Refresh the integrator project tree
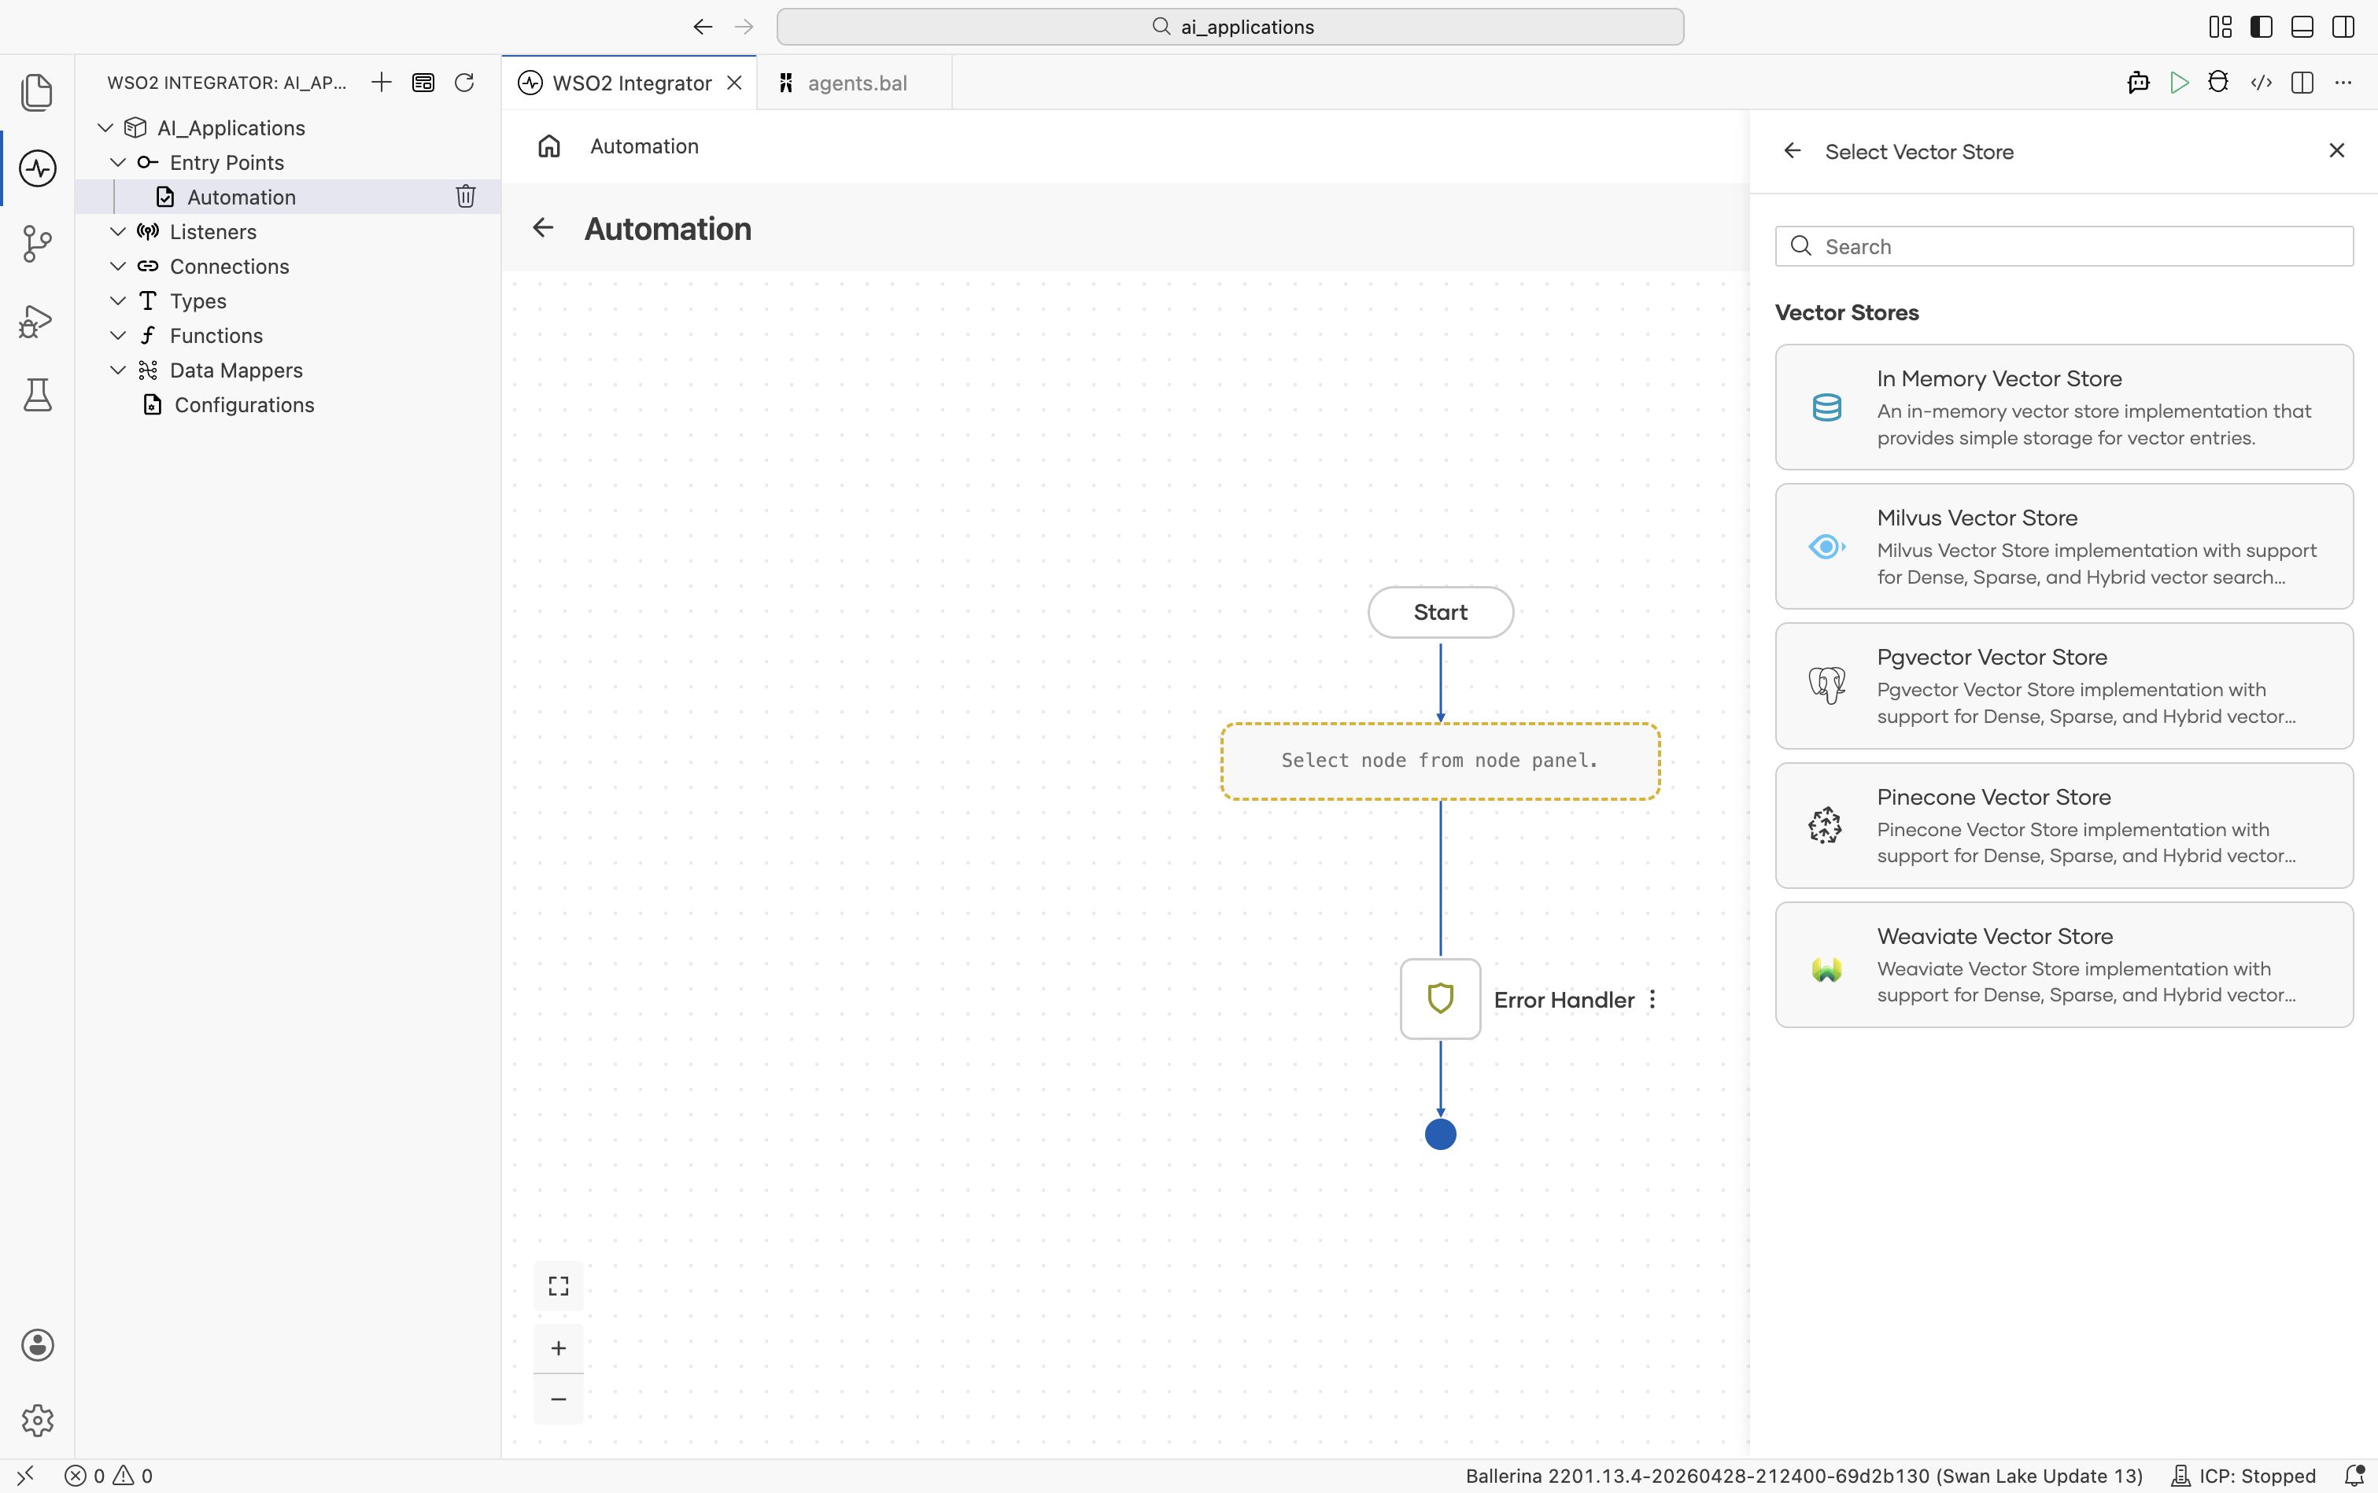Screen dimensions: 2378x1493 pos(464,82)
